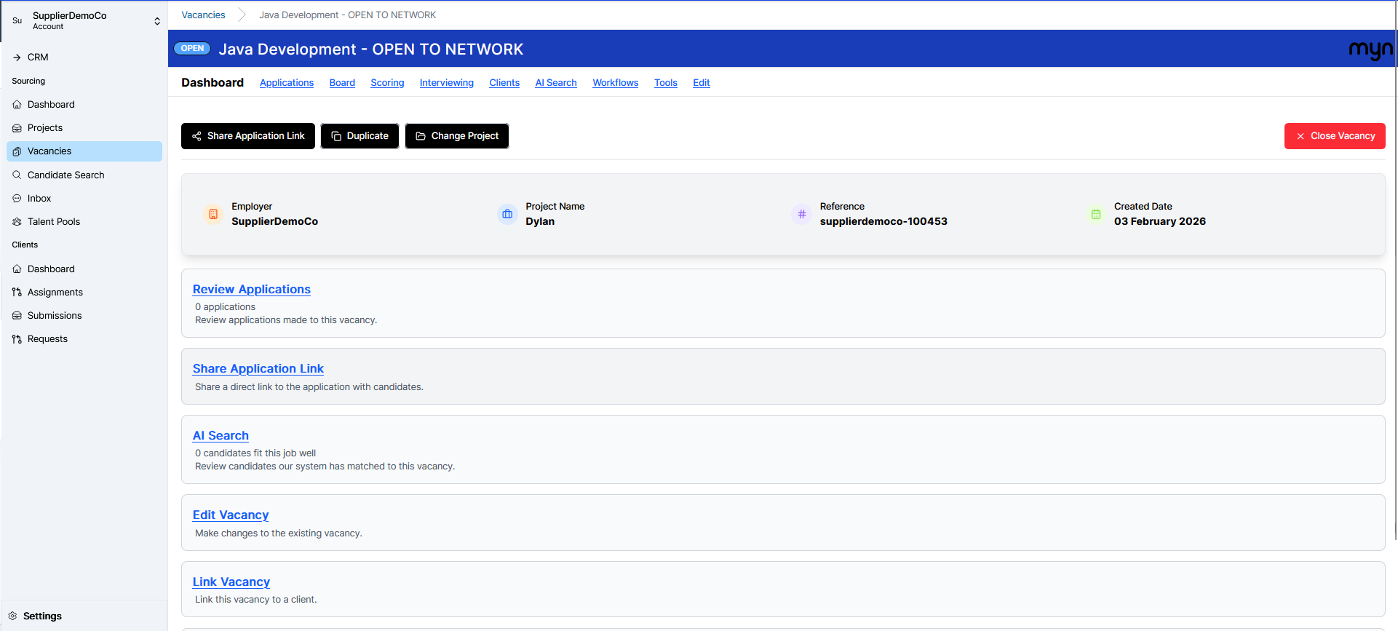Click the Duplicate button

pyautogui.click(x=360, y=136)
